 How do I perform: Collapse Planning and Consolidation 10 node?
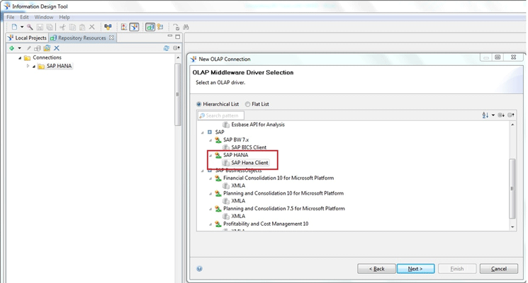[x=210, y=194]
